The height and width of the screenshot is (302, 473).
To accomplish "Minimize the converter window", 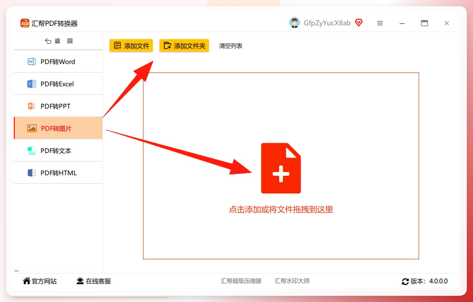I will (402, 23).
